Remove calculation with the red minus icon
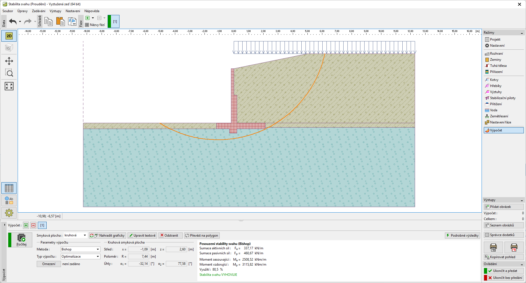The image size is (526, 283). (33, 225)
